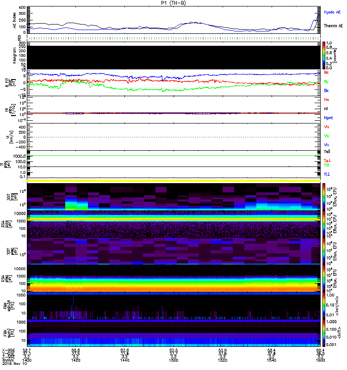The height and width of the screenshot is (370, 347).
Task: Click the "0.001" value on nT color bar
Action: coord(331,345)
